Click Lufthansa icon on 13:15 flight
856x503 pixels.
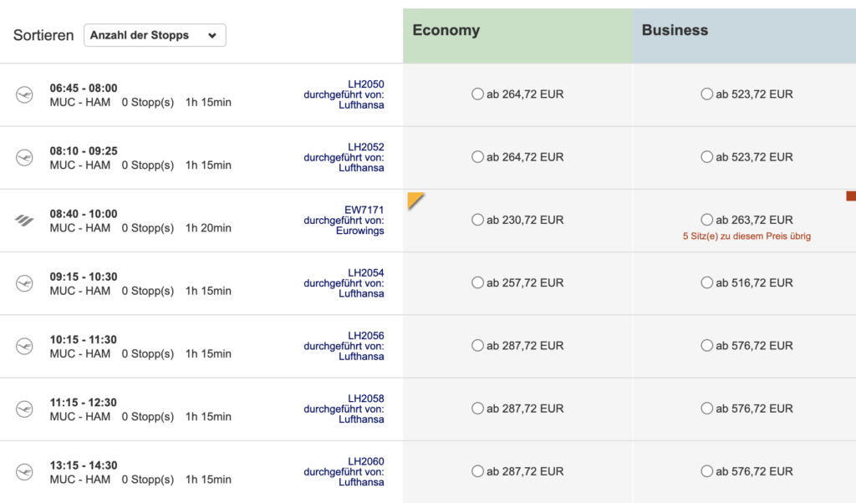[24, 471]
